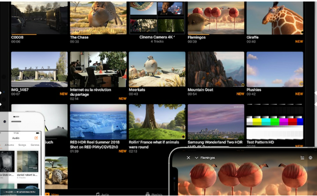Switch to the Songs tab
Image resolution: width=317 pixels, height=196 pixels.
click(22, 145)
